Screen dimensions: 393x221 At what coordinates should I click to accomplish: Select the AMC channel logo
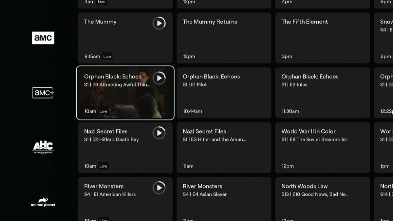tap(43, 38)
